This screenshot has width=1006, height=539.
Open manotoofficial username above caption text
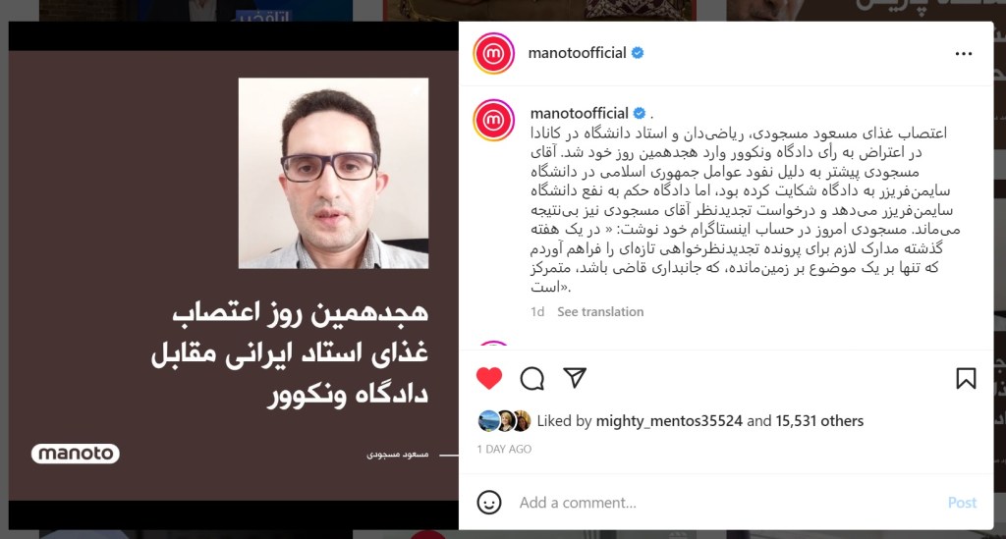(579, 114)
